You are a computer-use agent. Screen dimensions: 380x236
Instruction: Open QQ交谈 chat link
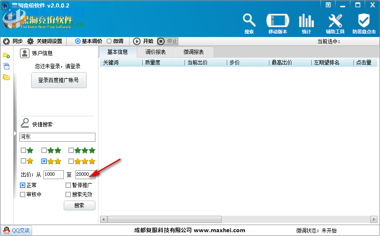coord(16,231)
